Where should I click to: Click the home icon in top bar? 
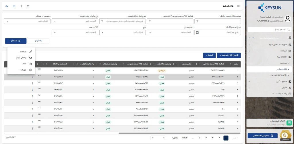[x=28, y=6]
